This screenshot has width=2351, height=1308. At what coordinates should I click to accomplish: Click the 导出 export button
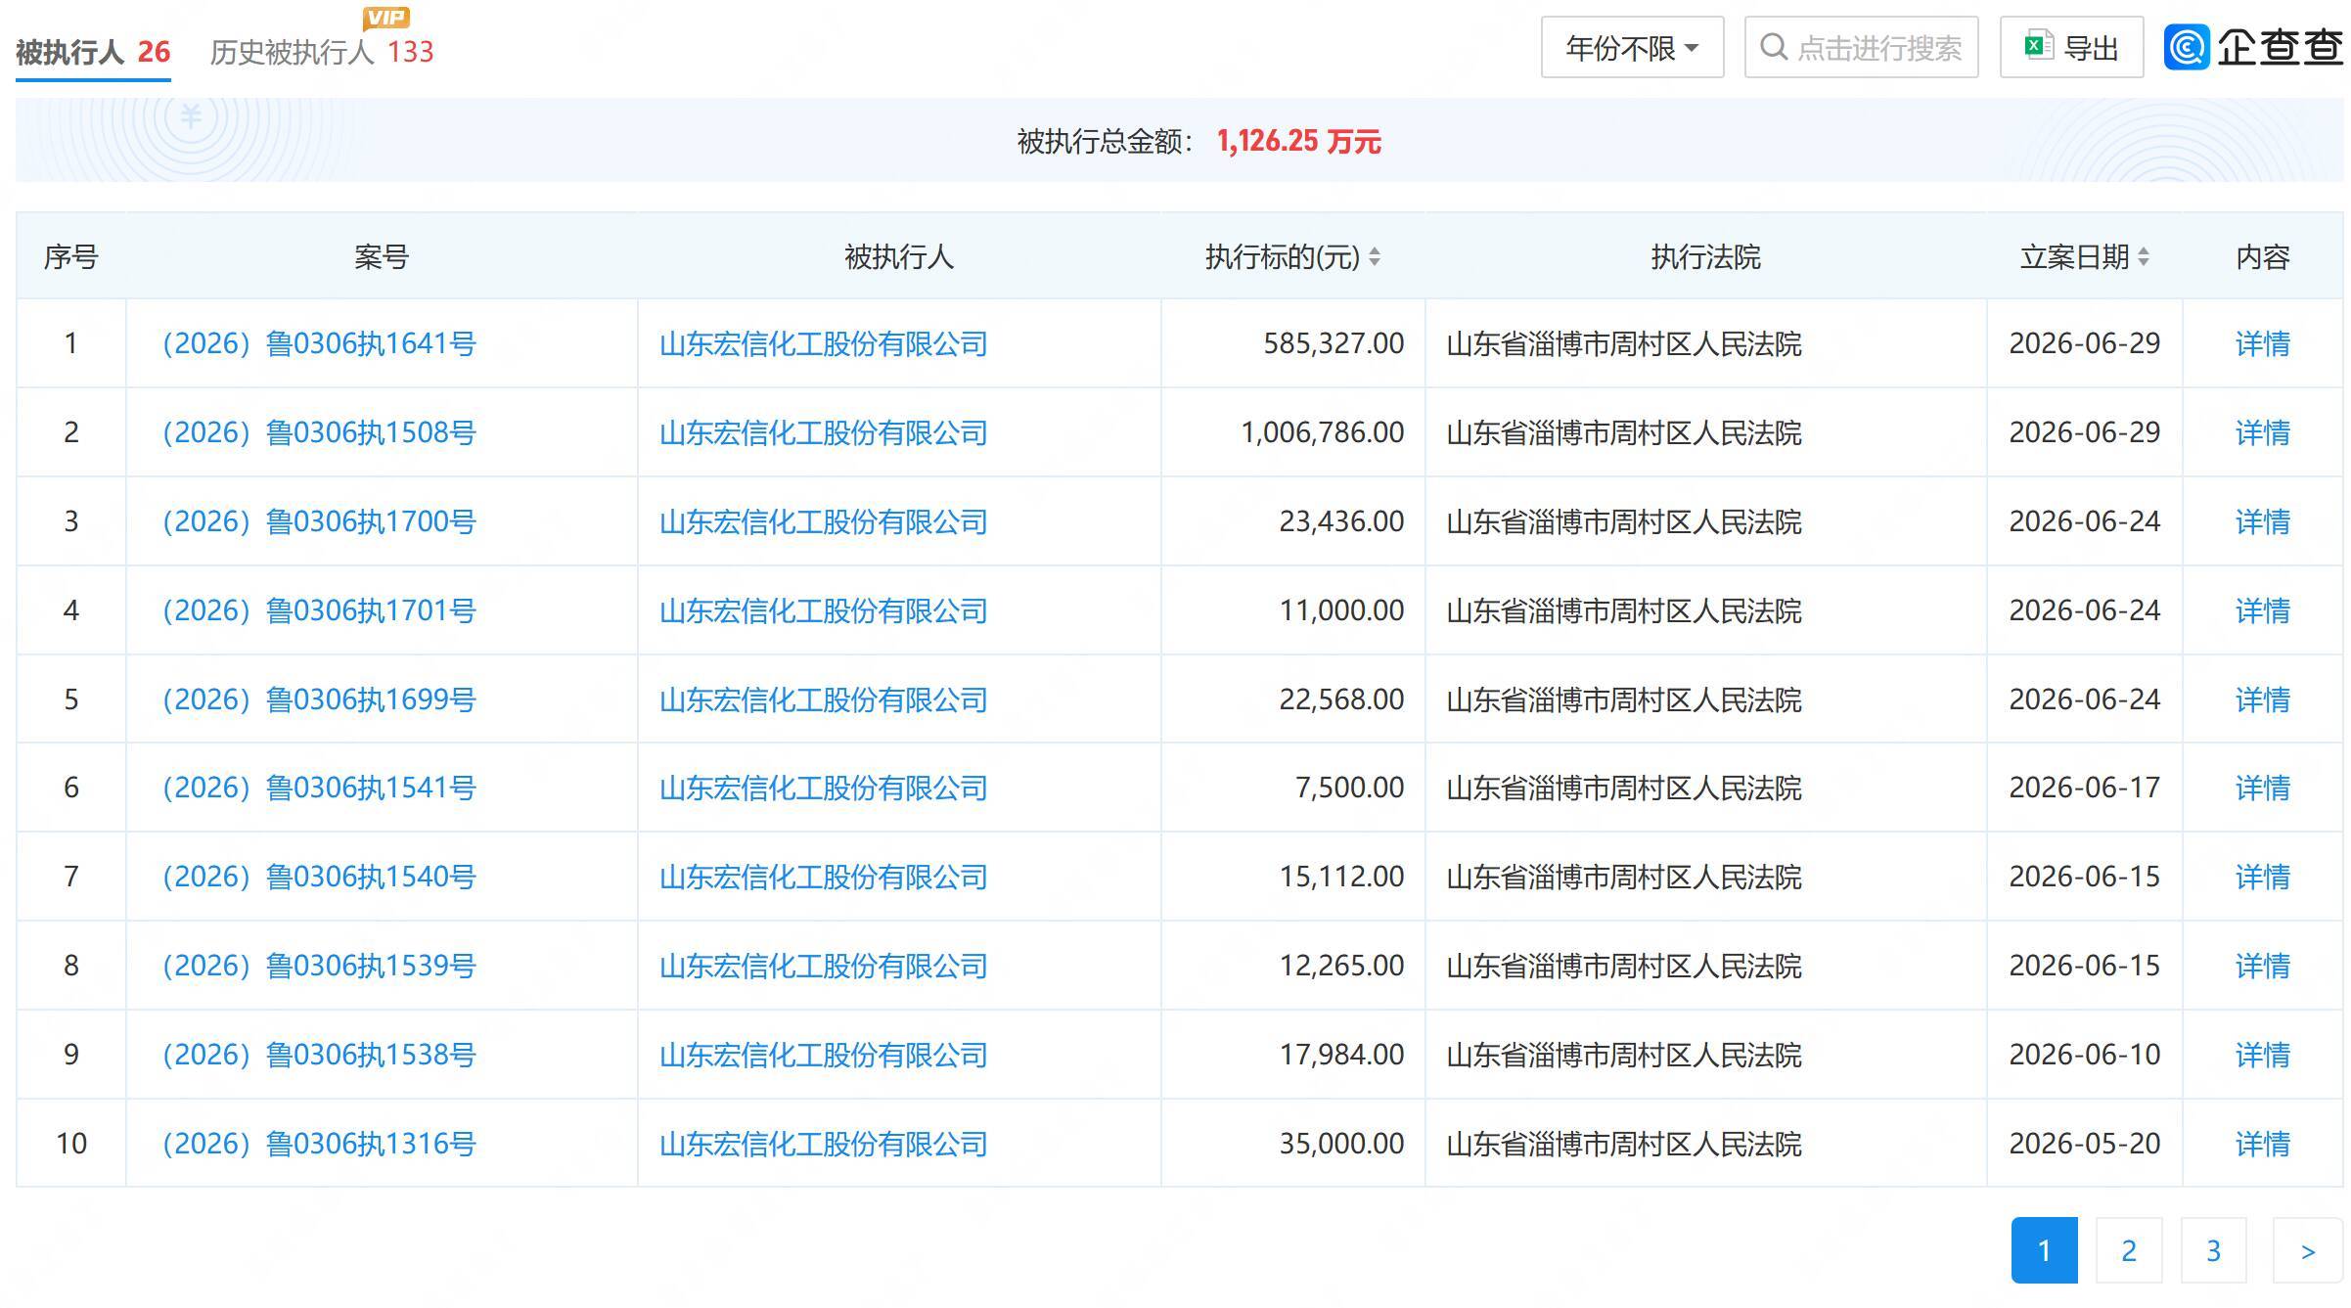pos(2071,47)
